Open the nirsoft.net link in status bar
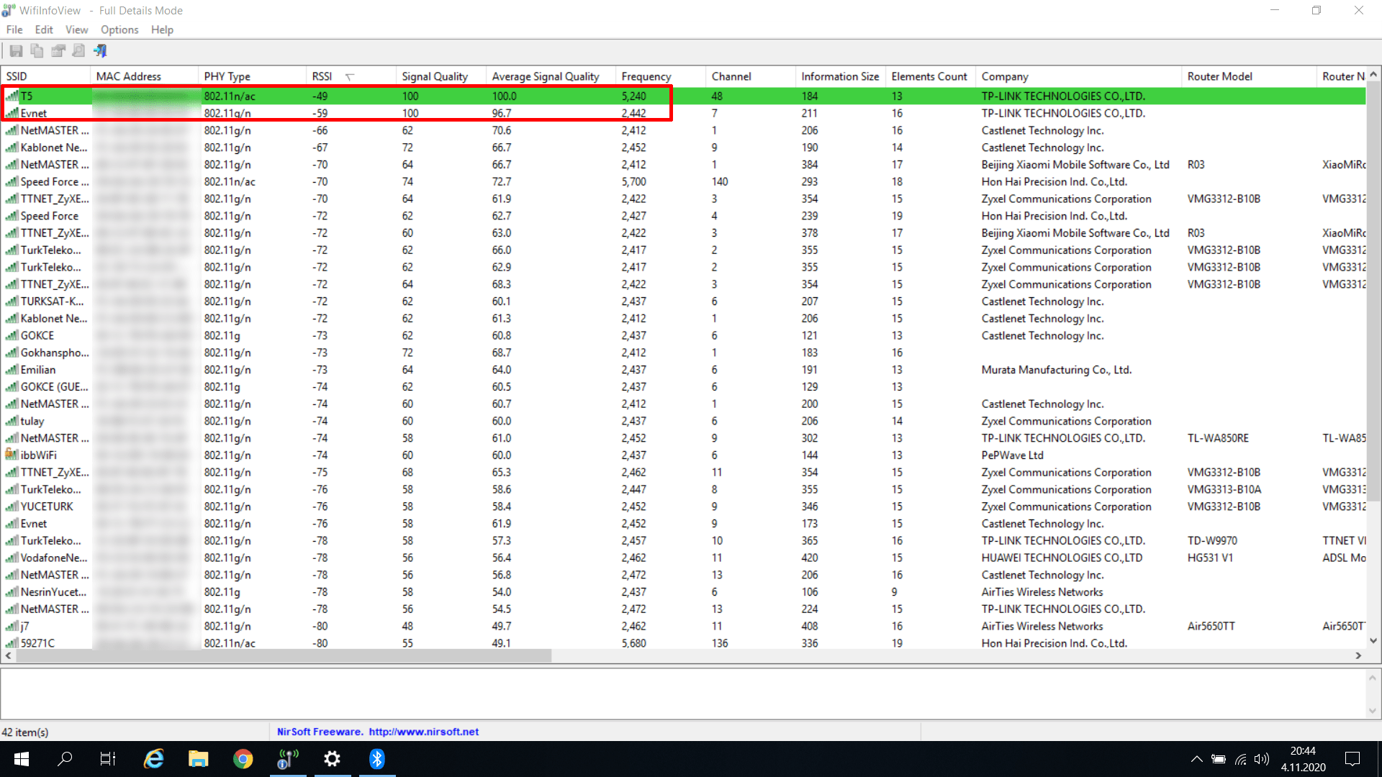Image resolution: width=1382 pixels, height=777 pixels. (423, 732)
